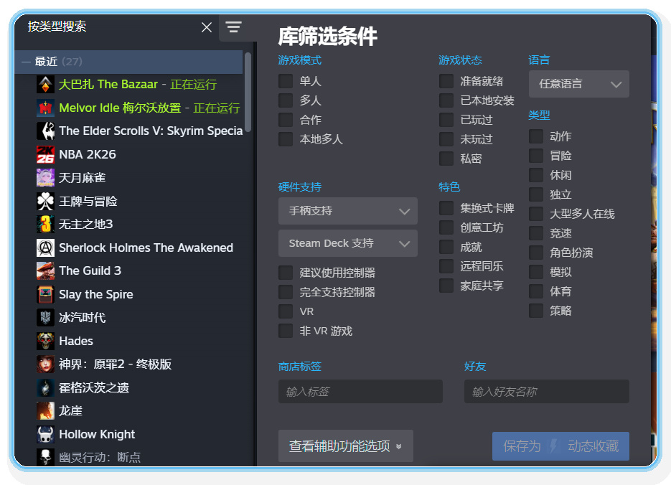
Task: Enable the 角色扮演 genre filter
Action: coord(536,253)
